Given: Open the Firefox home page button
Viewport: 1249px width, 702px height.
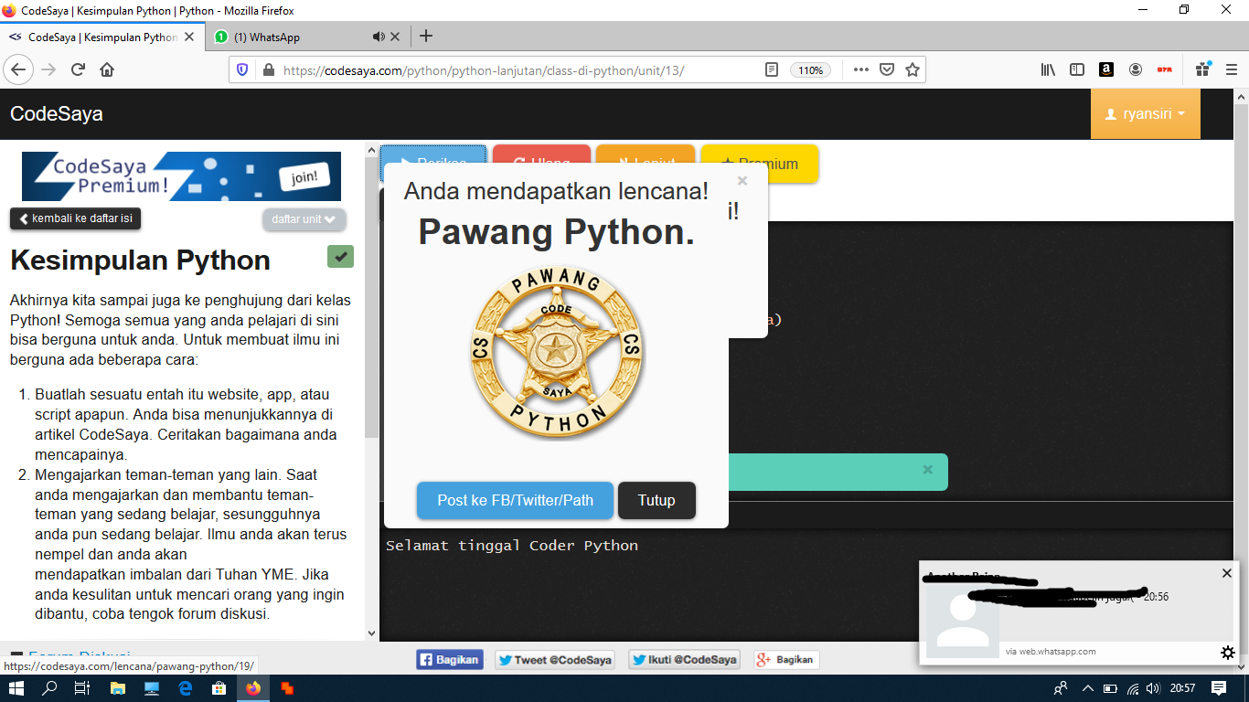Looking at the screenshot, I should pos(107,69).
